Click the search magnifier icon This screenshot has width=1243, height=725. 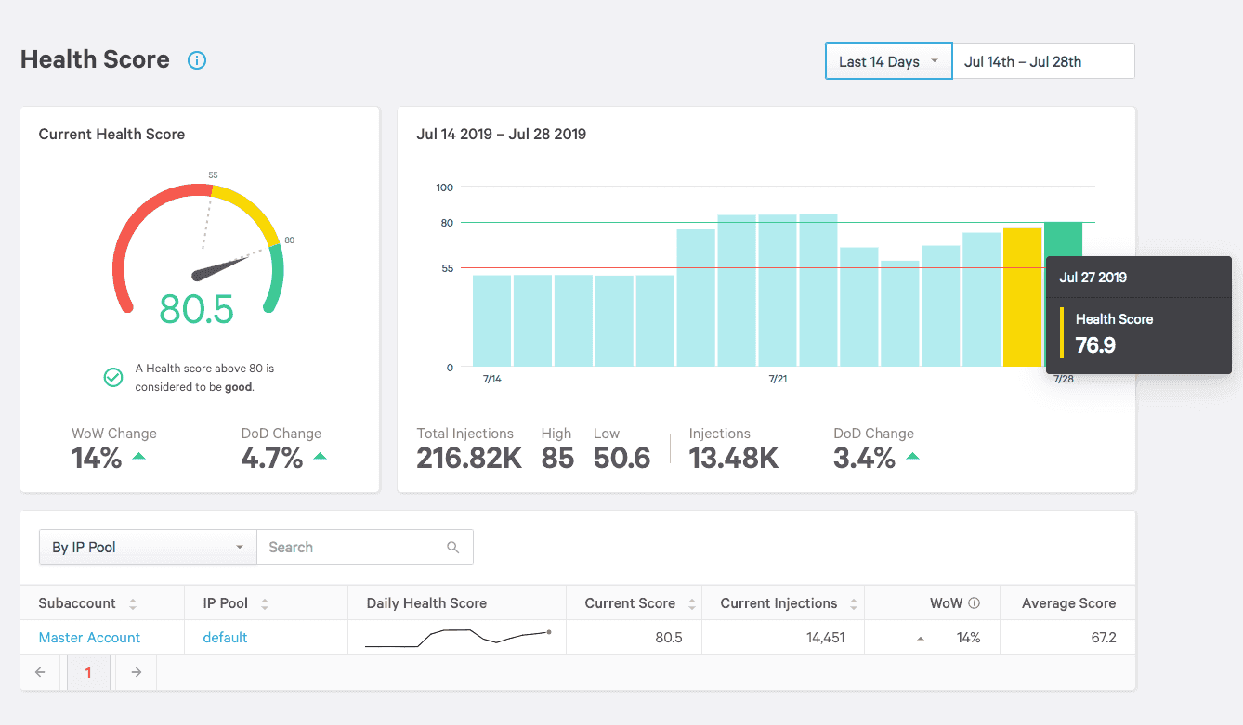point(453,548)
